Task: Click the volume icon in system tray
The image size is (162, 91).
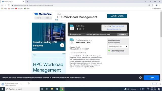Action: pos(145,89)
